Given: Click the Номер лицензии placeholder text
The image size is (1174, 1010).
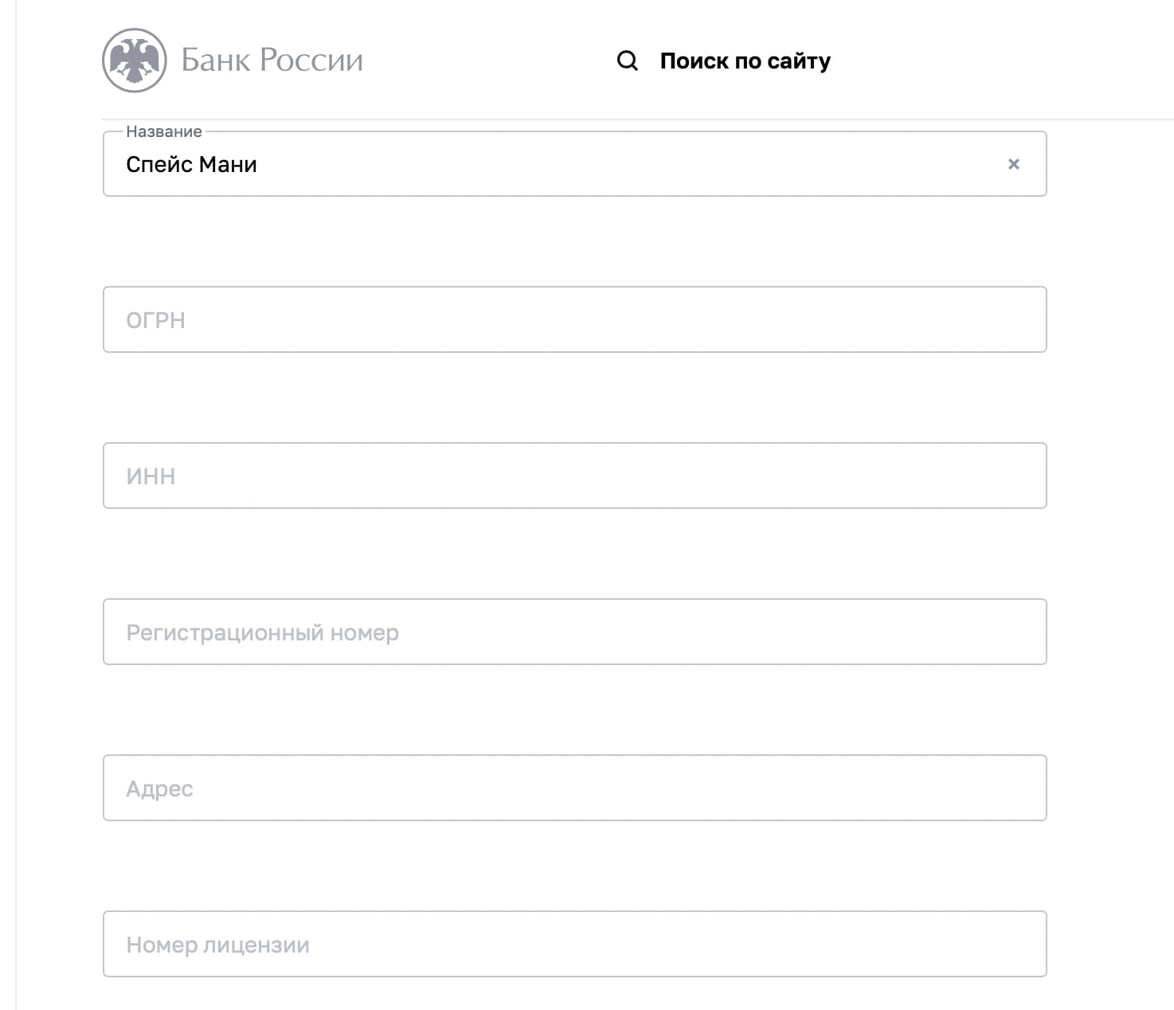Looking at the screenshot, I should pos(218,945).
